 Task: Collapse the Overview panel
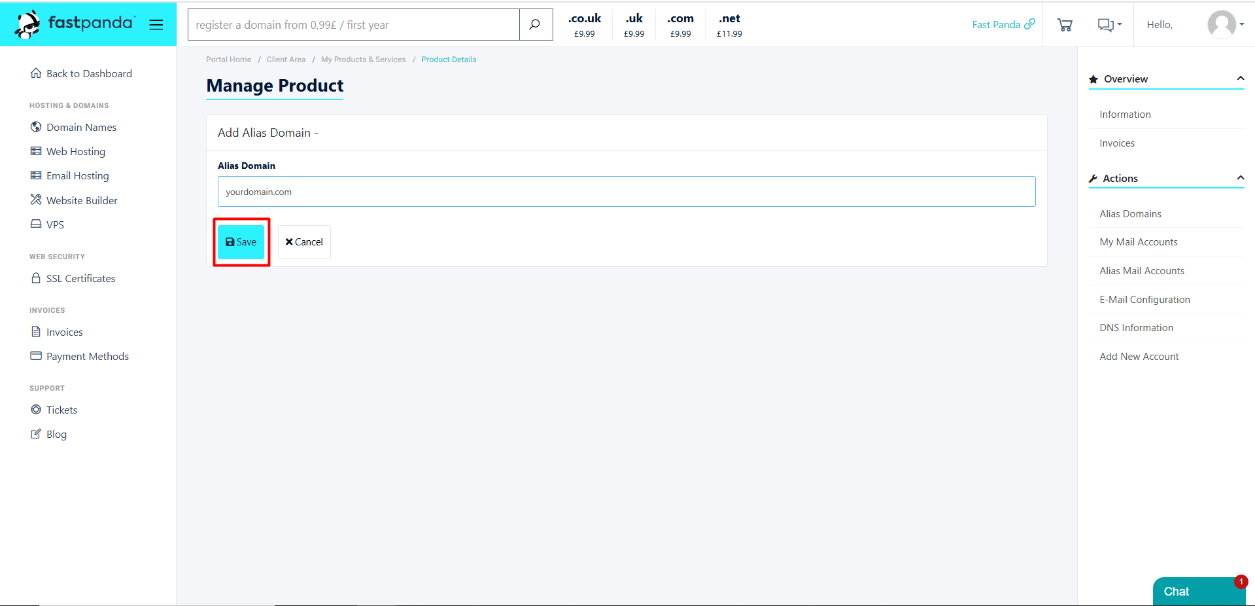coord(1240,79)
